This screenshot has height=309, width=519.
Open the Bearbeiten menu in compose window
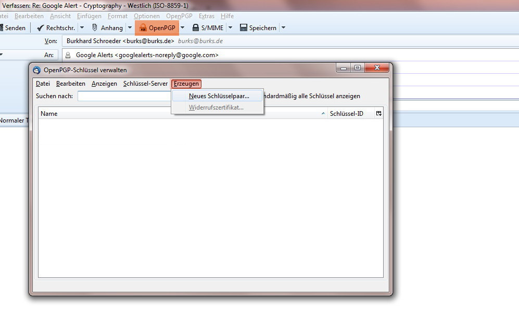[29, 16]
